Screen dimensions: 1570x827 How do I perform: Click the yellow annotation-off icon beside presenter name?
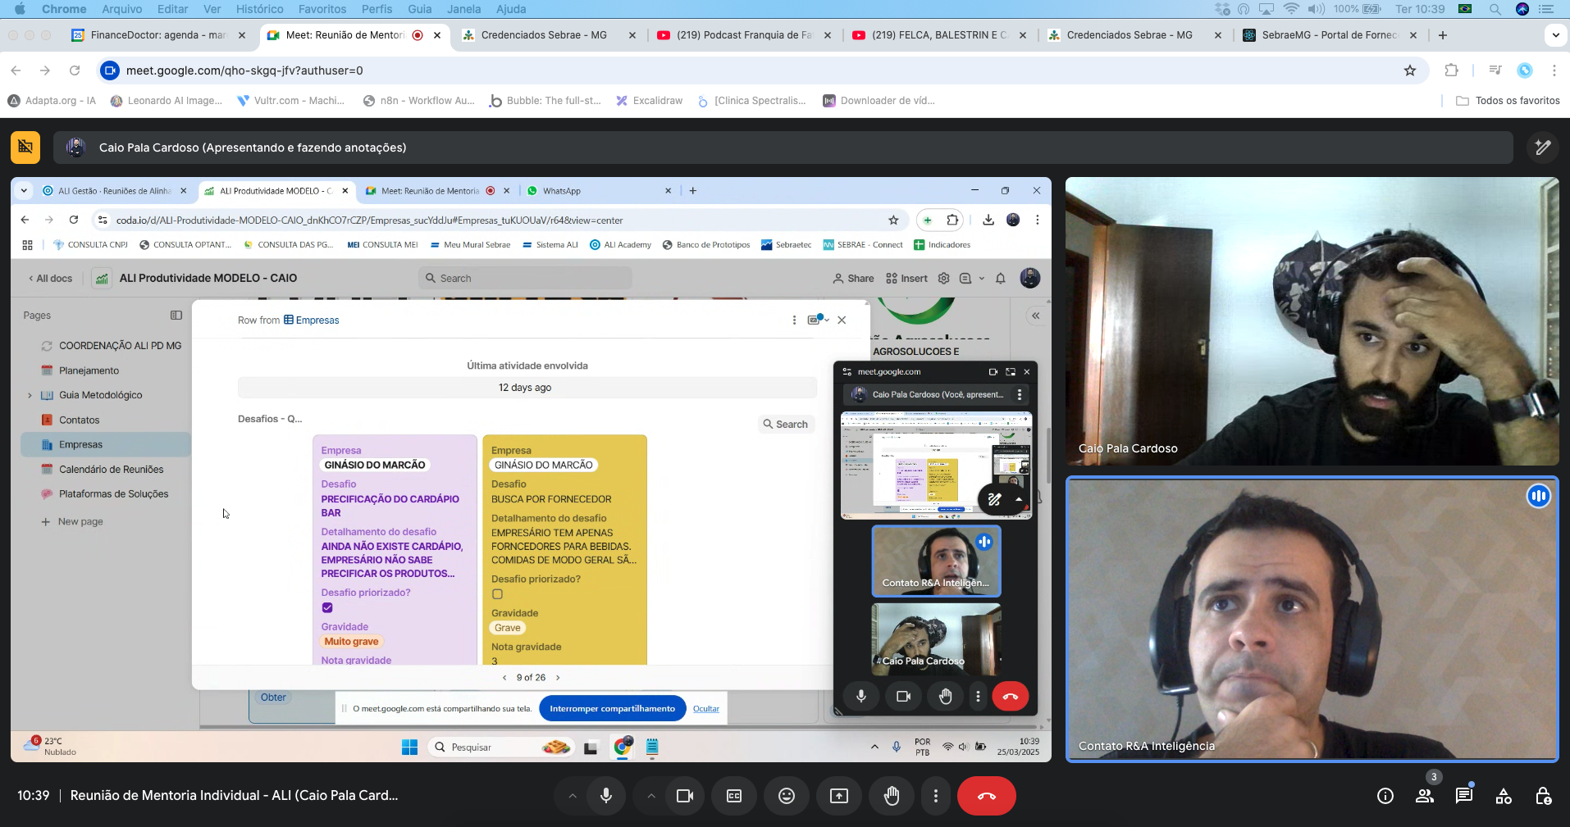click(25, 148)
